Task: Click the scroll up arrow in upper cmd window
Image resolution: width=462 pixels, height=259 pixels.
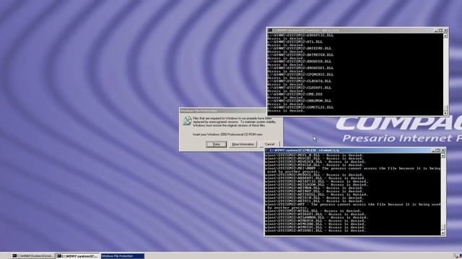Action: coord(445,35)
